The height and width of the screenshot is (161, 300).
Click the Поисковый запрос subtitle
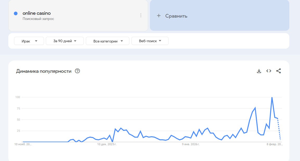coord(38,19)
